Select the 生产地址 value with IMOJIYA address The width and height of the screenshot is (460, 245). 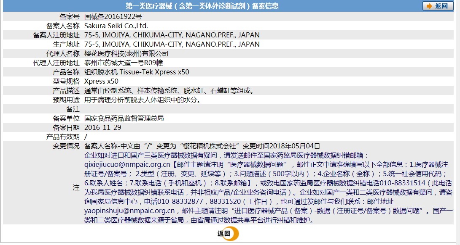tap(172, 45)
